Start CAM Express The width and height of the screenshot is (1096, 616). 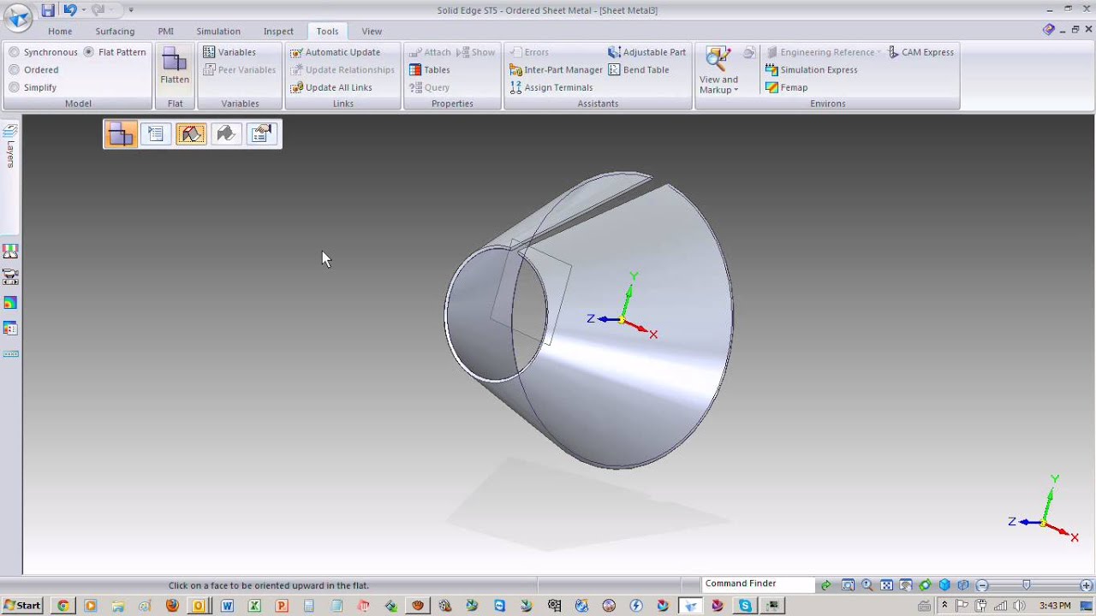[x=920, y=52]
